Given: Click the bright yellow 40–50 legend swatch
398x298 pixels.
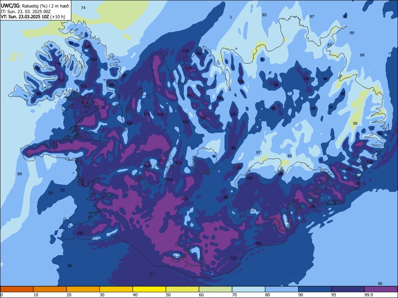Looking at the screenshot, I should 149,289.
